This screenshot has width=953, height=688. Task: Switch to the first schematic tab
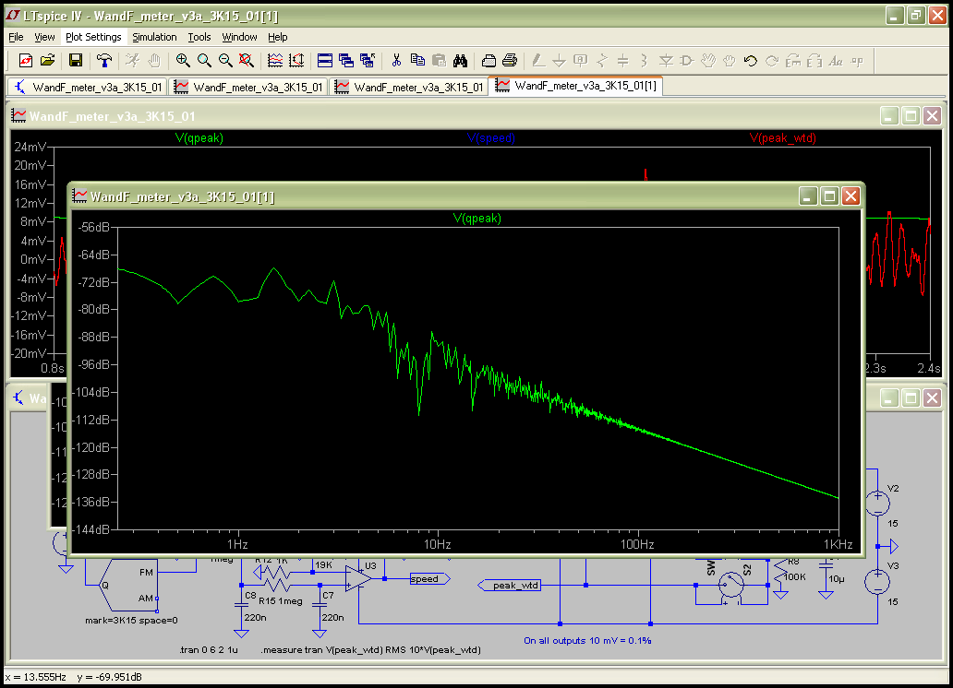[88, 87]
